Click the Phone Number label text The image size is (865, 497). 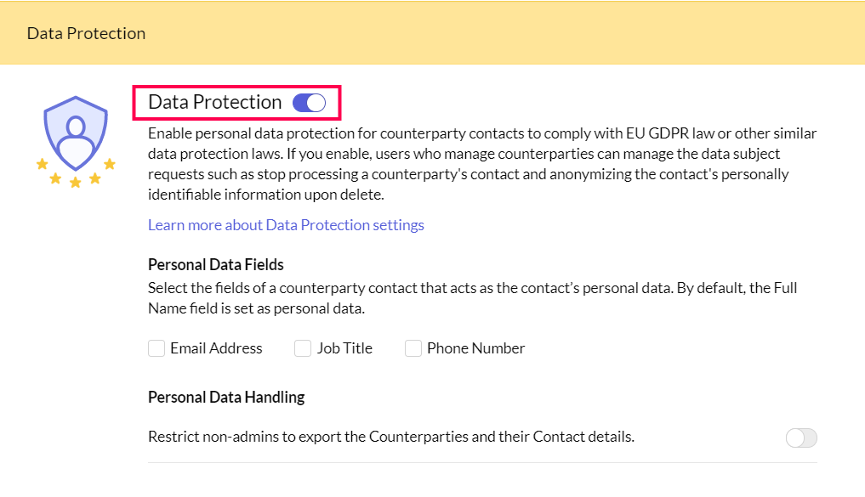pyautogui.click(x=475, y=348)
